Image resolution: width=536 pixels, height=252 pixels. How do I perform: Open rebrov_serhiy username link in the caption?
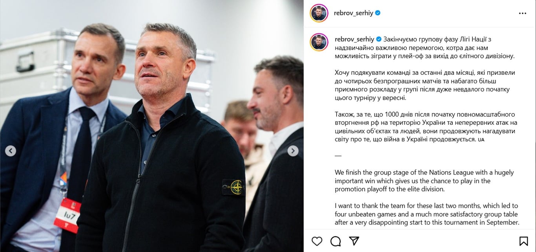click(x=355, y=39)
